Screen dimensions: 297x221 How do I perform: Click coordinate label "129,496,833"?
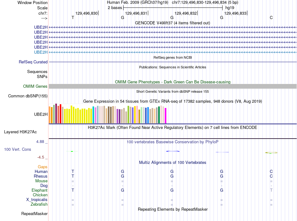(235, 13)
